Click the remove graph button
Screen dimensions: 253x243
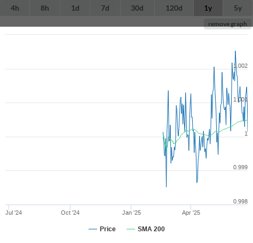(227, 24)
